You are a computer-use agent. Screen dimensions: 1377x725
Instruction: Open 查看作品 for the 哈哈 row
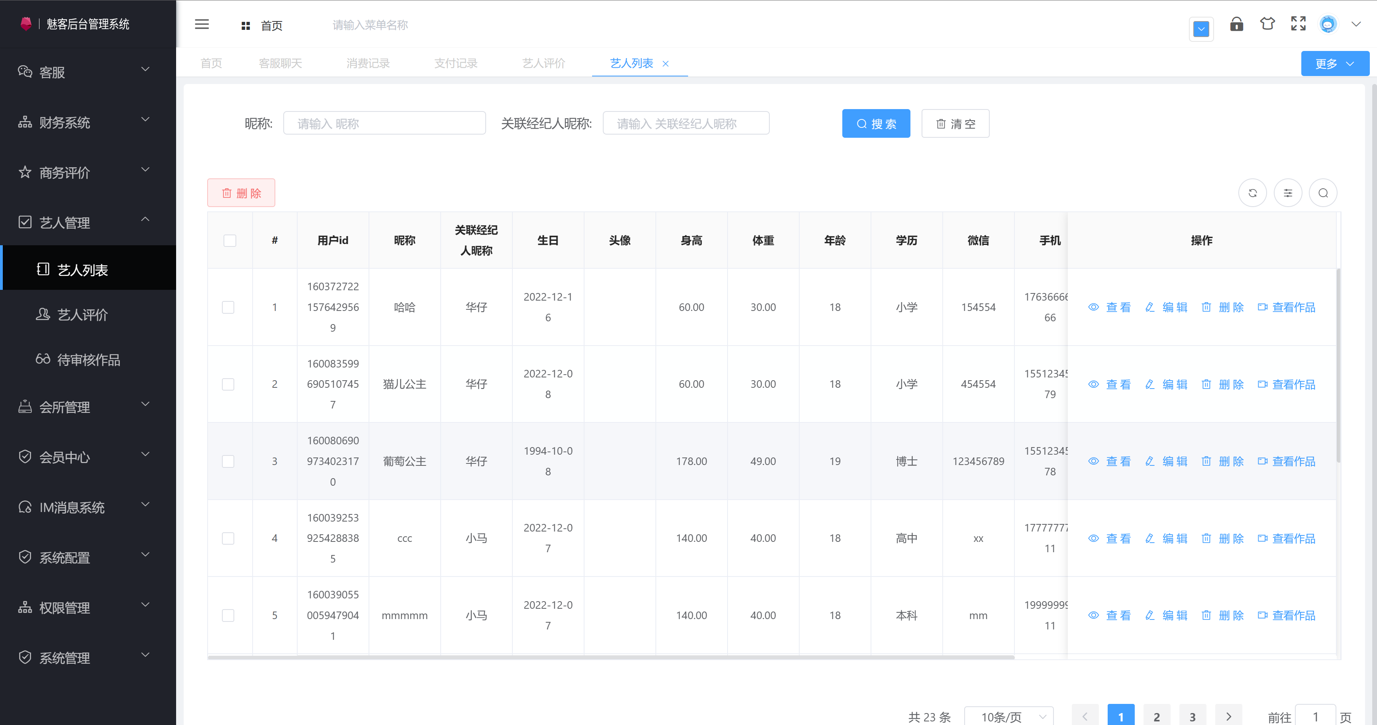point(1287,307)
